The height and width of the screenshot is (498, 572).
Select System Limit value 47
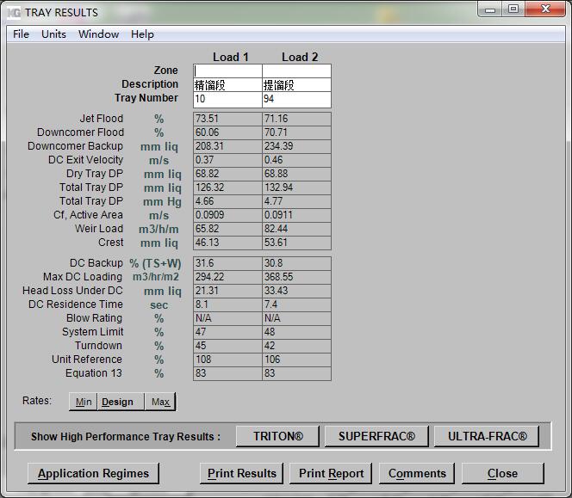click(227, 332)
